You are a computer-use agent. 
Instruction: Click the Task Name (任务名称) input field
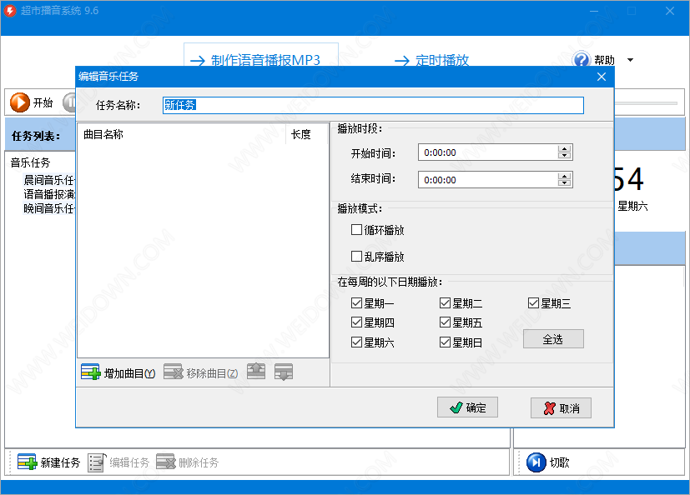click(x=373, y=105)
